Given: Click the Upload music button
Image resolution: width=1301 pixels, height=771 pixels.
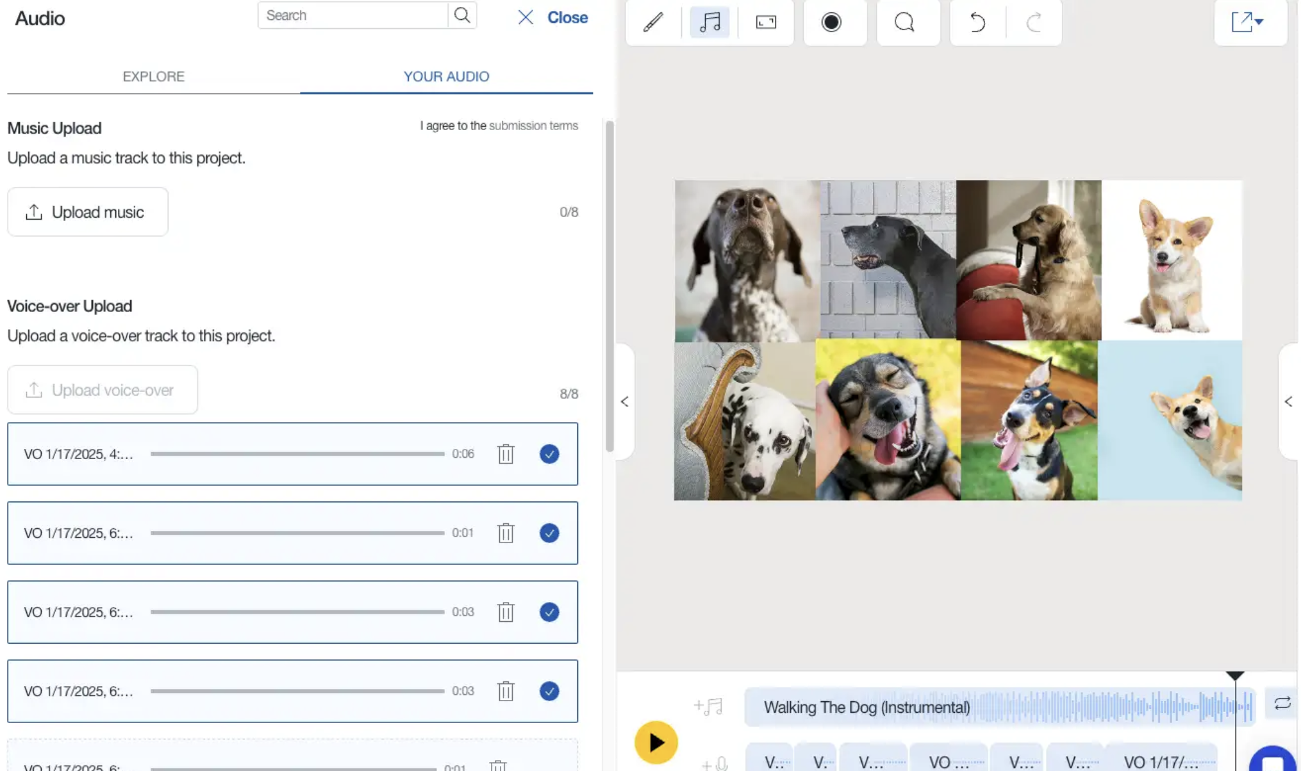Looking at the screenshot, I should (88, 212).
